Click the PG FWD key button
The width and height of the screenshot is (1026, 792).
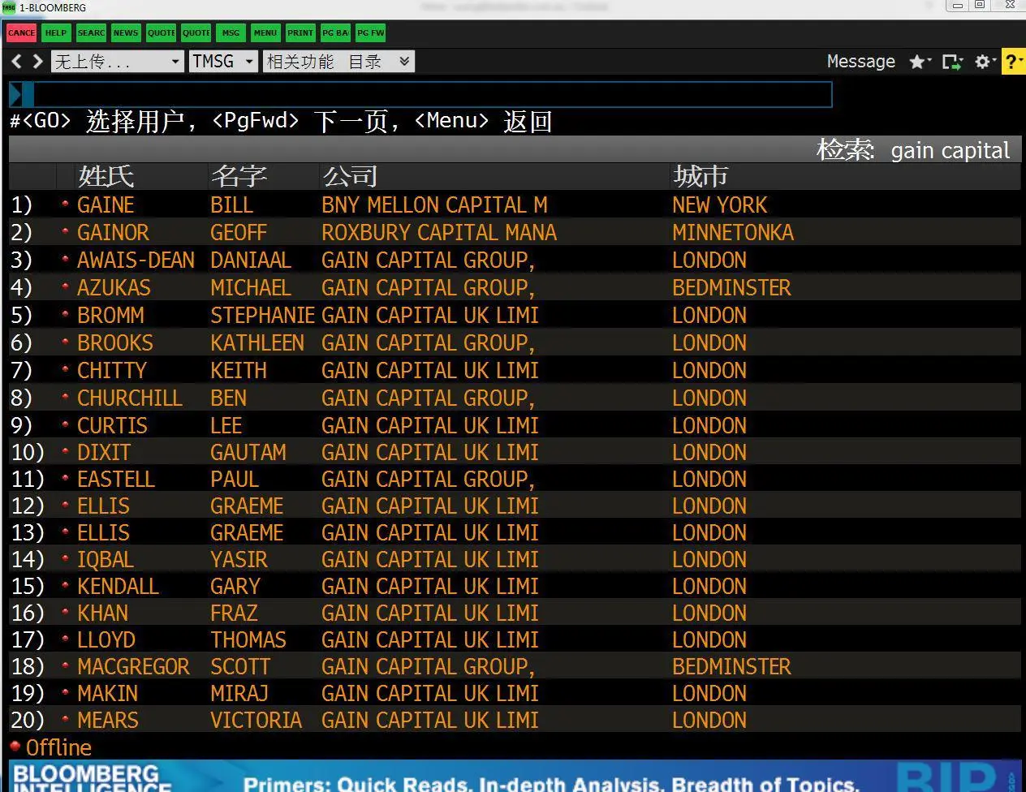coord(371,32)
